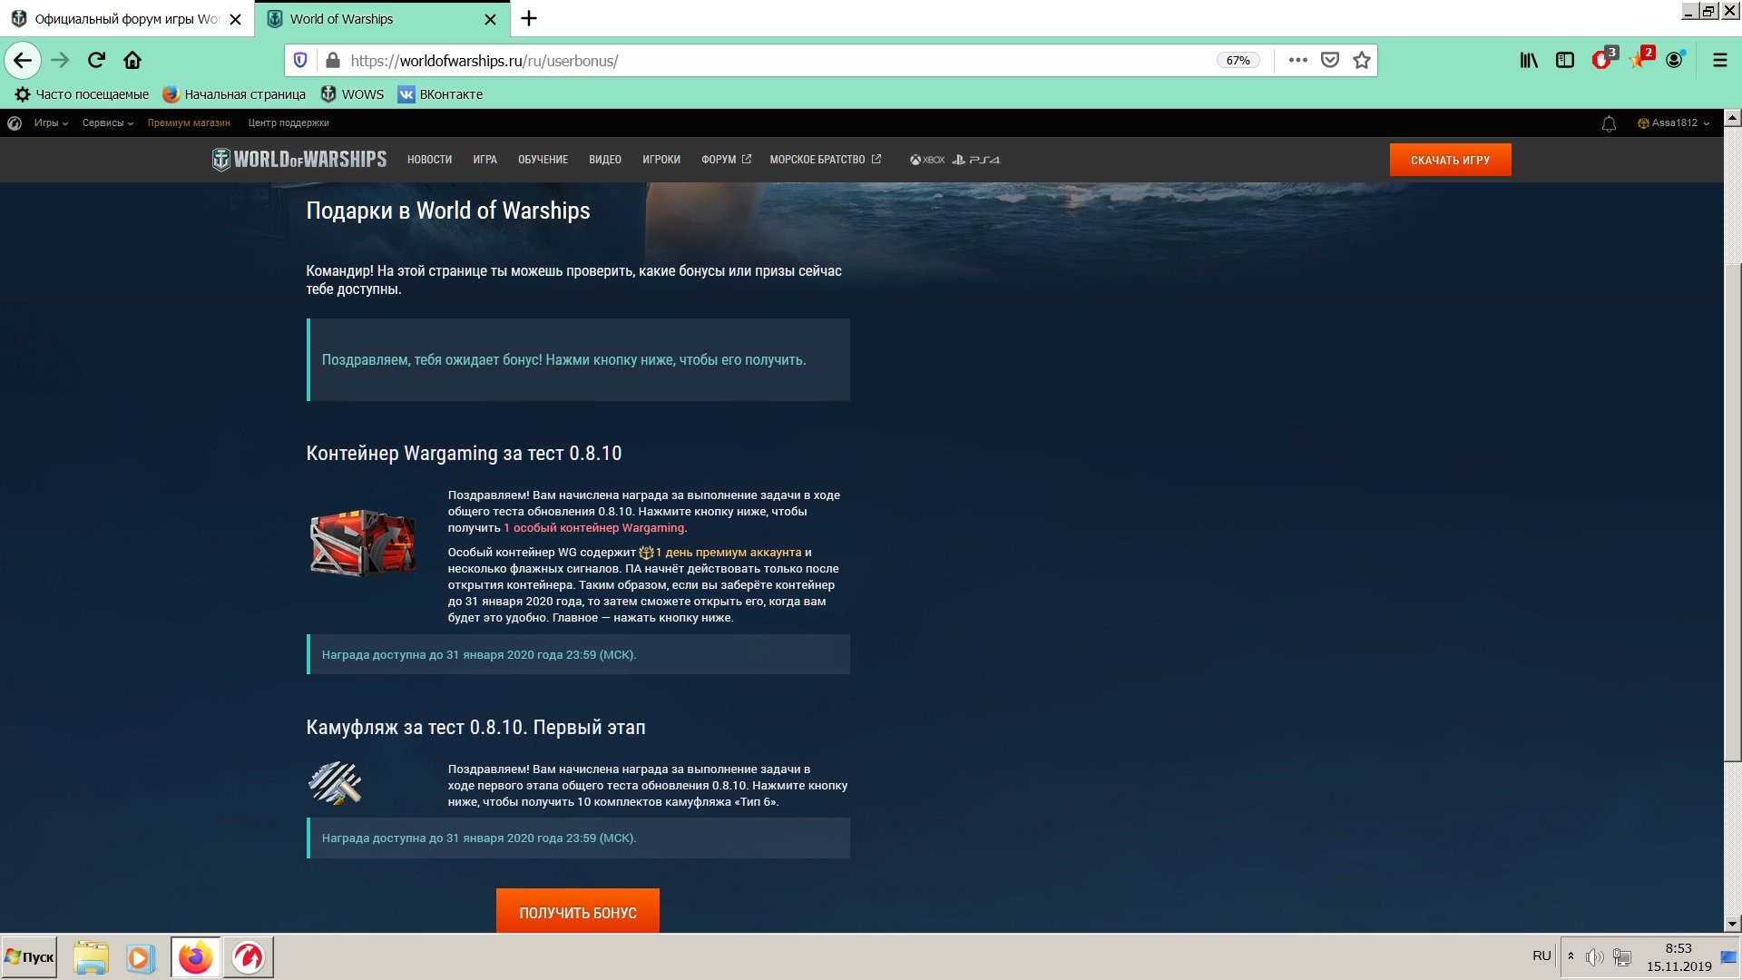Click the Wargaming container image
The height and width of the screenshot is (980, 1742).
[362, 543]
